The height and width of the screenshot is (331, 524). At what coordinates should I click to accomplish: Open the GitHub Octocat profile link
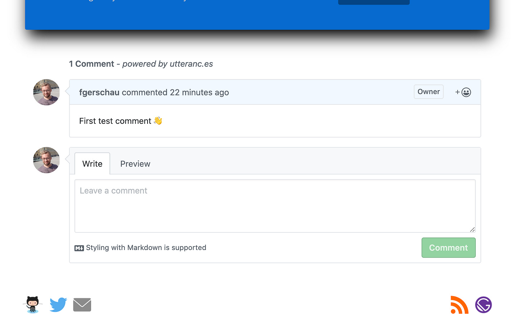click(32, 305)
